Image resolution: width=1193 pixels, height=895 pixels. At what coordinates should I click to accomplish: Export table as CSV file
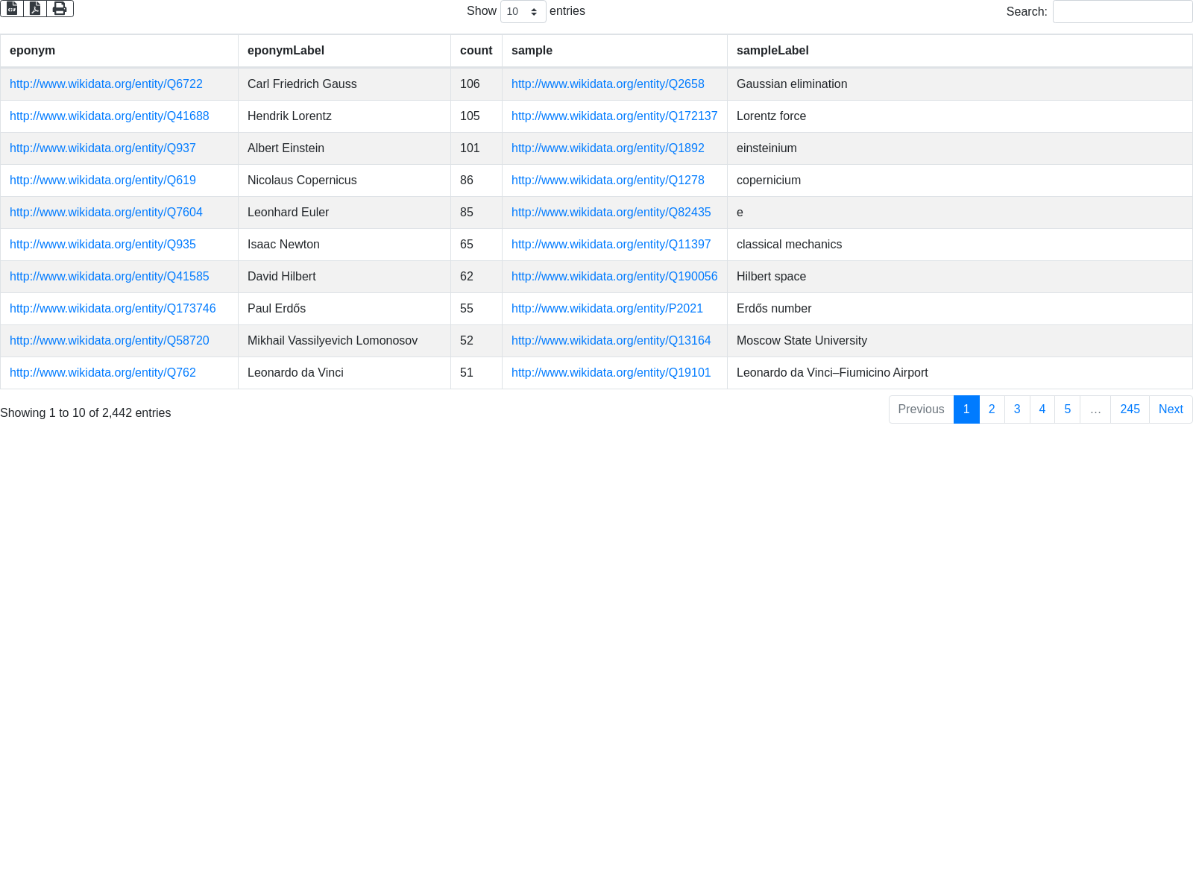coord(12,8)
